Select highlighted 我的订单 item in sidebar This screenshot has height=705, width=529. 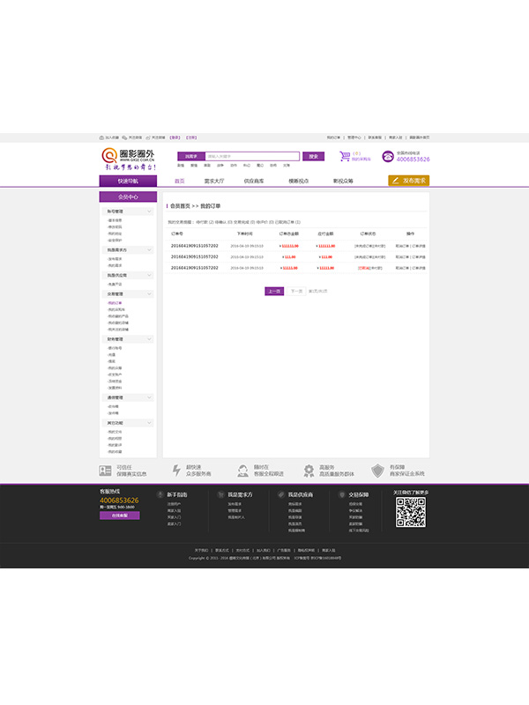click(115, 303)
